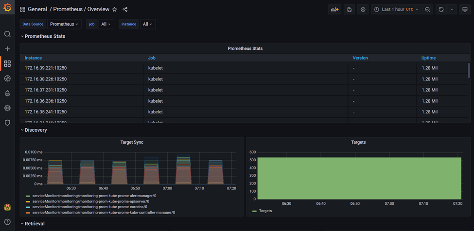The image size is (474, 231).
Task: Open the Alerting bell icon
Action: tap(7, 93)
